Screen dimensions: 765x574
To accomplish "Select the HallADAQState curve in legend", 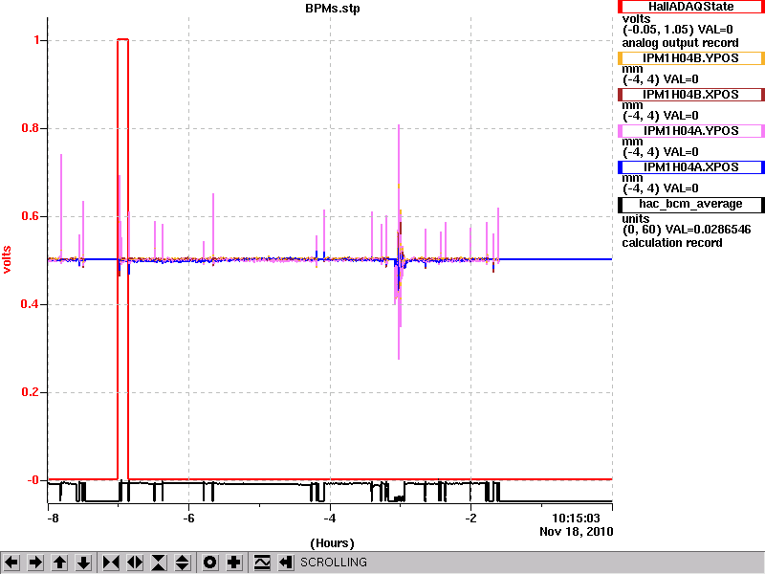I will coord(690,7).
